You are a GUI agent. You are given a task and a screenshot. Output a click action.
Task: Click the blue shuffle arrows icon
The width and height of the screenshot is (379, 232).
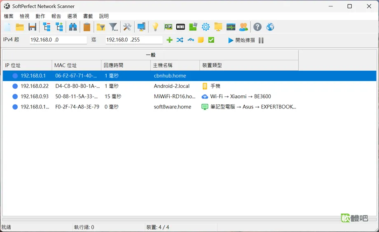coord(180,40)
